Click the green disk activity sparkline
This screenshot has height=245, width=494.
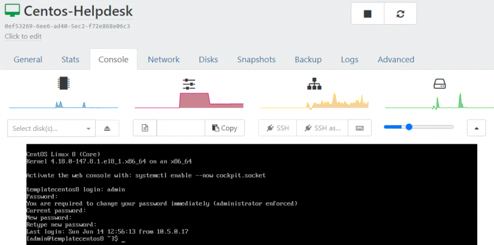click(x=440, y=101)
